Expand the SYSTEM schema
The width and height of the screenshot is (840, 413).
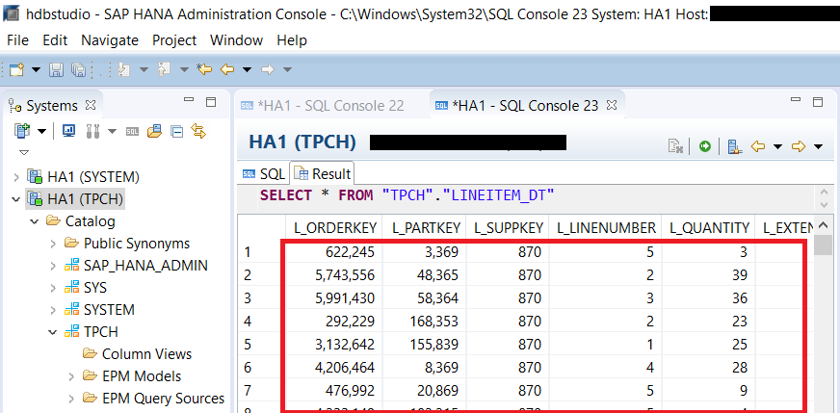(53, 310)
